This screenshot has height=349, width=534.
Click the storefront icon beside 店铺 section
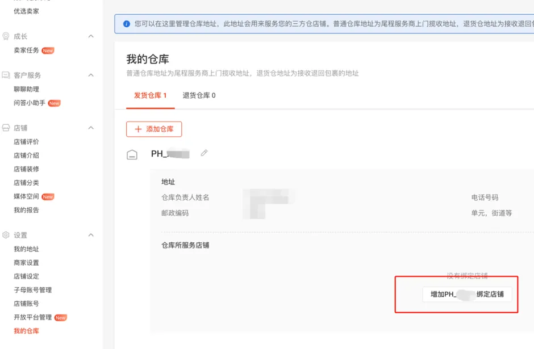(5, 128)
